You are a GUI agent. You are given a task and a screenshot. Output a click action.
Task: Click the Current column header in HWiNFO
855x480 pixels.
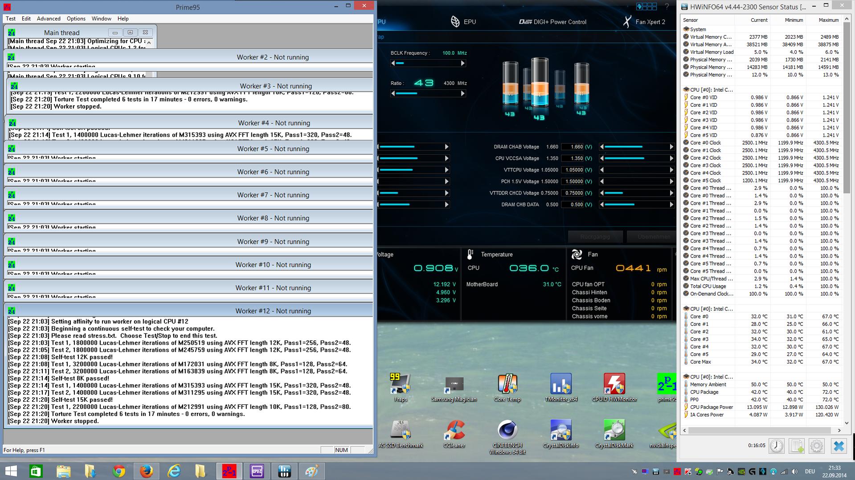pos(759,20)
